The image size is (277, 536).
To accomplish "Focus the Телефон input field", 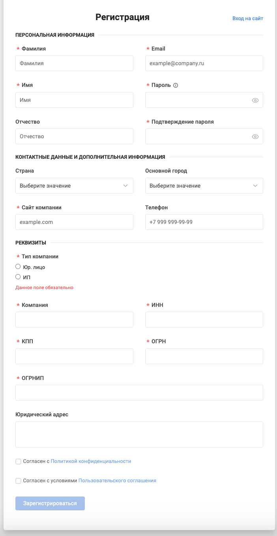I will click(204, 222).
